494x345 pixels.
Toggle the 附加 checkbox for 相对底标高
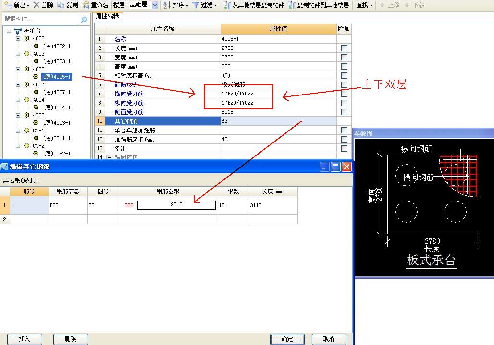point(345,75)
